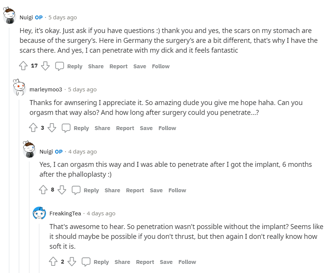Upvote FreakingTea's comment
The width and height of the screenshot is (331, 273).
tap(53, 262)
